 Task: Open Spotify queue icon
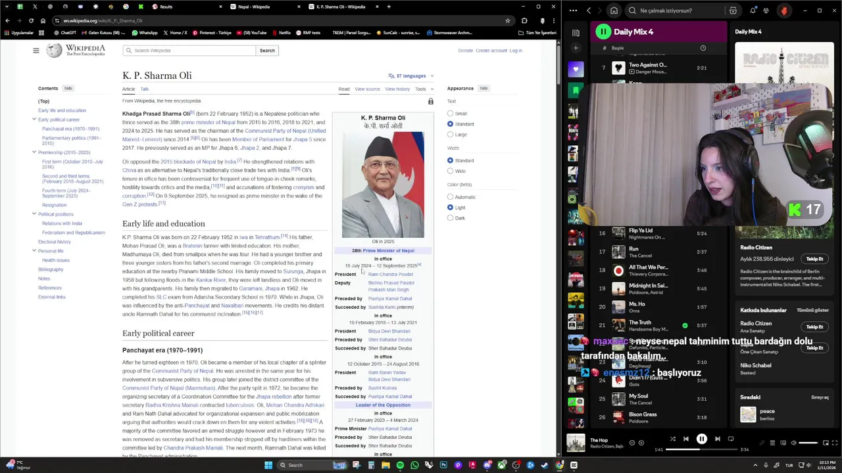(x=772, y=443)
